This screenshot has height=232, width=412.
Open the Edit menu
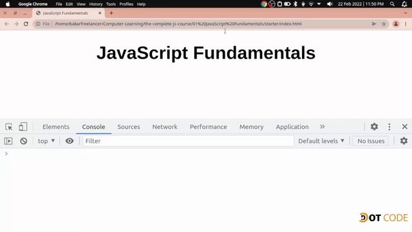pyautogui.click(x=70, y=4)
